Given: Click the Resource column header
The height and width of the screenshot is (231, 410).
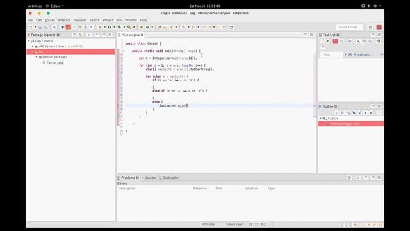Looking at the screenshot, I should 200,188.
